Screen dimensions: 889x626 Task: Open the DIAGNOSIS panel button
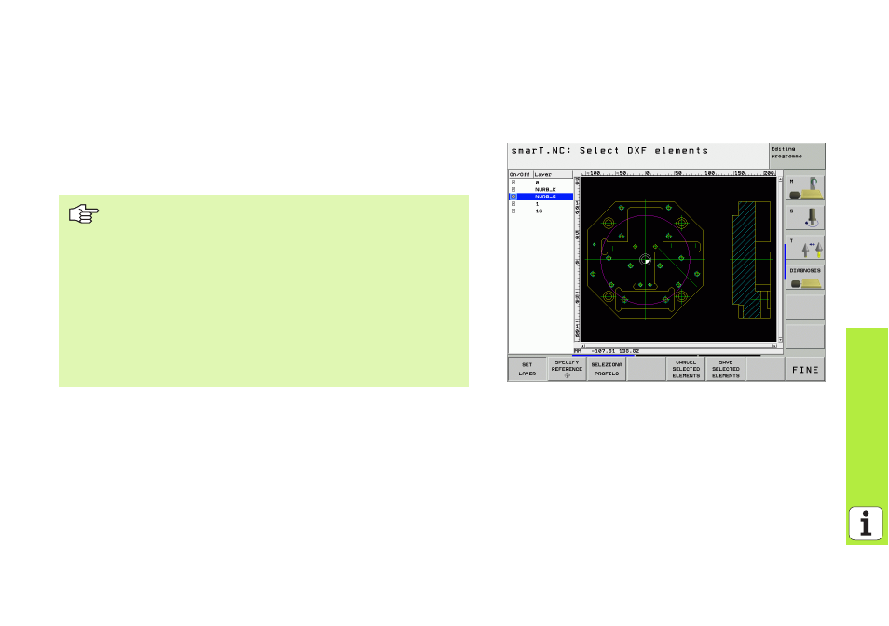(805, 277)
